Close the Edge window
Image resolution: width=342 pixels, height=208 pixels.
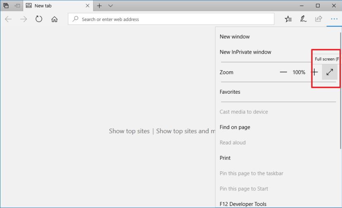click(x=334, y=6)
